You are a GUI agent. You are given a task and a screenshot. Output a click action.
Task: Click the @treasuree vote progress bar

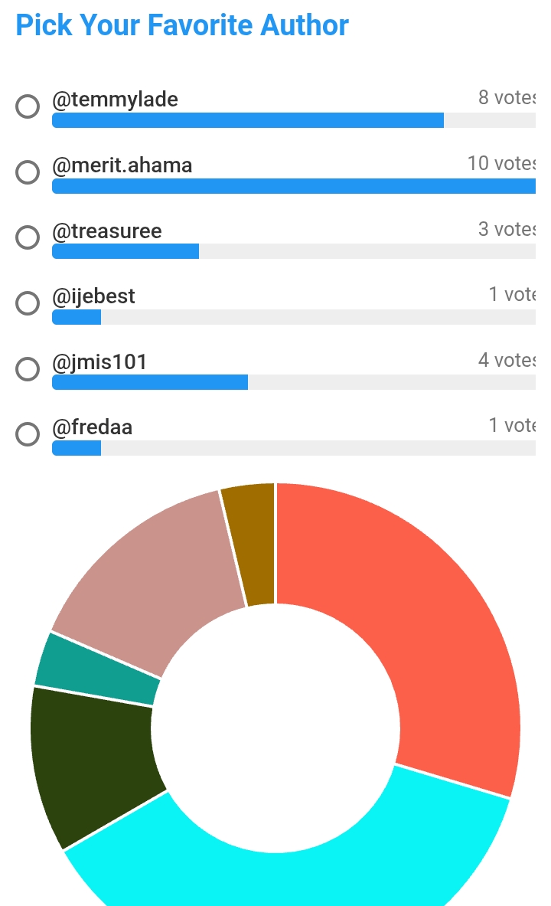tap(293, 251)
